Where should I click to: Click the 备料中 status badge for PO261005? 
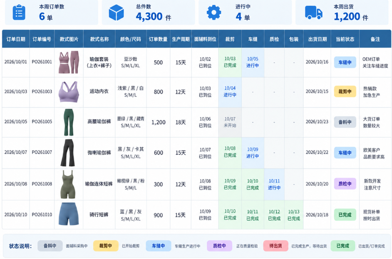[x=345, y=122]
